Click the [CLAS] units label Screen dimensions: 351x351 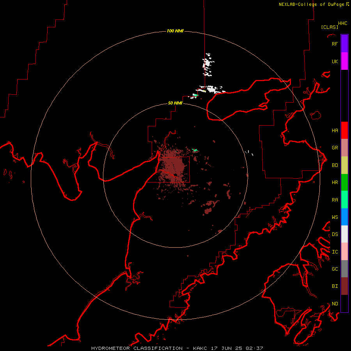[329, 27]
